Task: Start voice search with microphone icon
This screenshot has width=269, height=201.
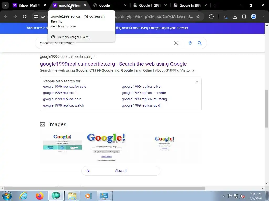Action: coord(190,43)
